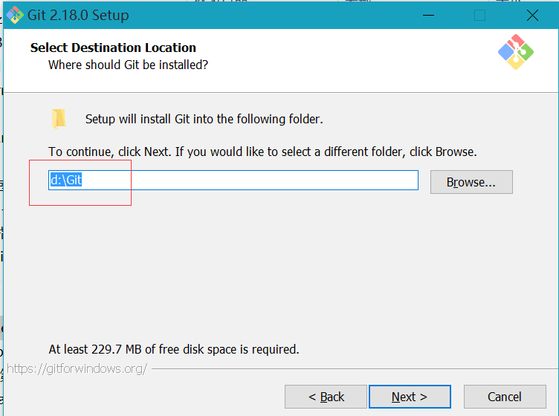Image resolution: width=559 pixels, height=416 pixels.
Task: Proceed by pressing Next
Action: point(410,397)
